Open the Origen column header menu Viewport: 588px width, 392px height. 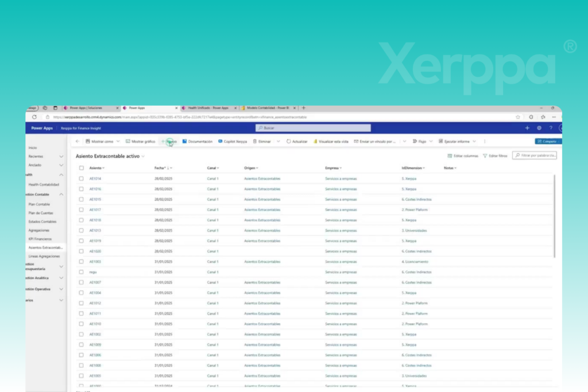point(252,168)
